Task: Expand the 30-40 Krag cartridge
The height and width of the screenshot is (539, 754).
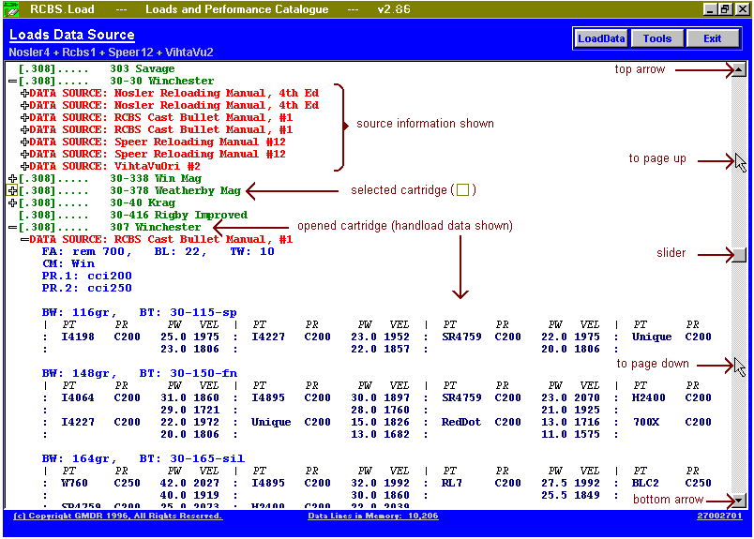Action: coord(12,202)
